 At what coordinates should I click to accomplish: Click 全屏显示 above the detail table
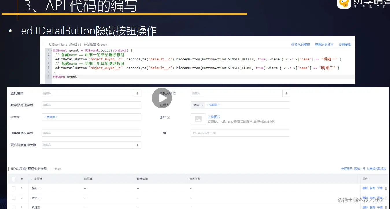tap(347, 169)
